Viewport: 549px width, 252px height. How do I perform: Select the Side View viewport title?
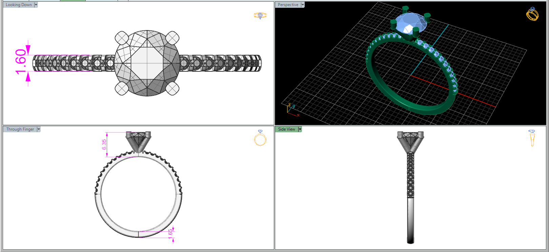tap(287, 129)
